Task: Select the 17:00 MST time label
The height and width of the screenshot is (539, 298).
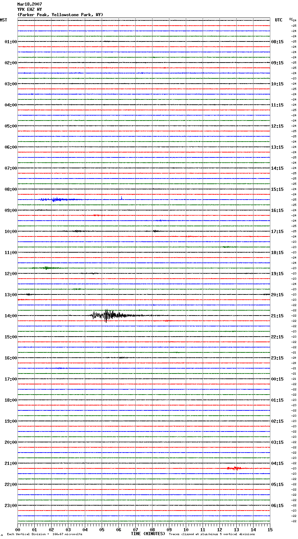Action: 11,379
